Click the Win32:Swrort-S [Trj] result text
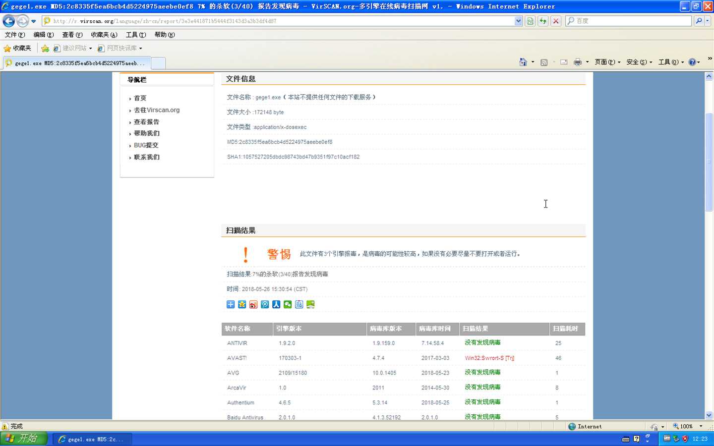This screenshot has height=446, width=714. (x=489, y=358)
